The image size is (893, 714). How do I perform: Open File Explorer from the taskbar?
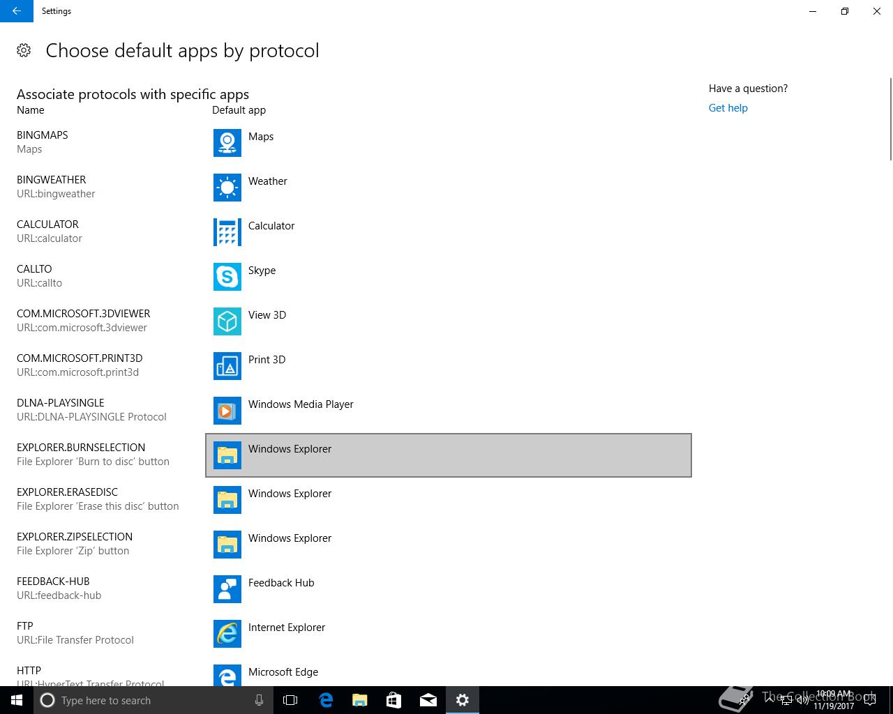360,700
